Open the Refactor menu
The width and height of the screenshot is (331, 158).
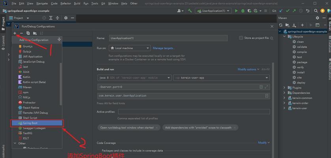pyautogui.click(x=66, y=4)
